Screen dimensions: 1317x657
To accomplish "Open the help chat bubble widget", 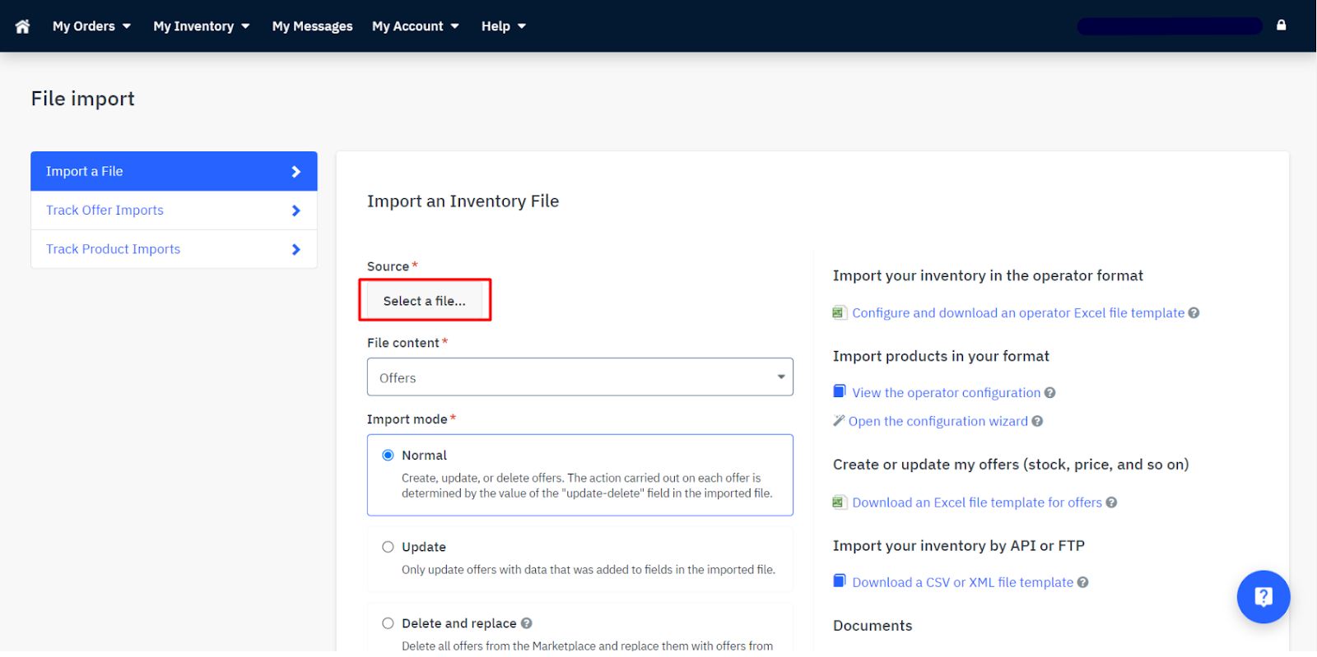I will [1263, 597].
